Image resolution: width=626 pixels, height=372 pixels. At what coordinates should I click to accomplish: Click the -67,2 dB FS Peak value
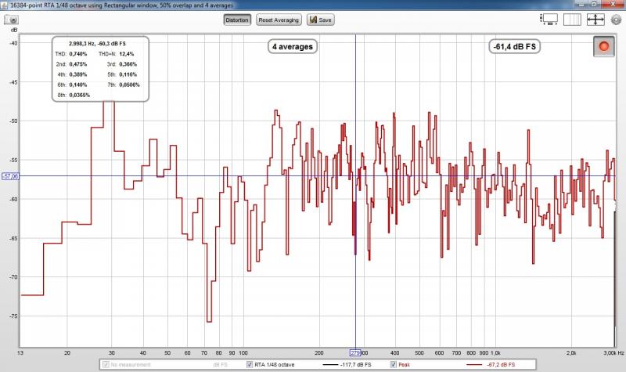(x=501, y=364)
